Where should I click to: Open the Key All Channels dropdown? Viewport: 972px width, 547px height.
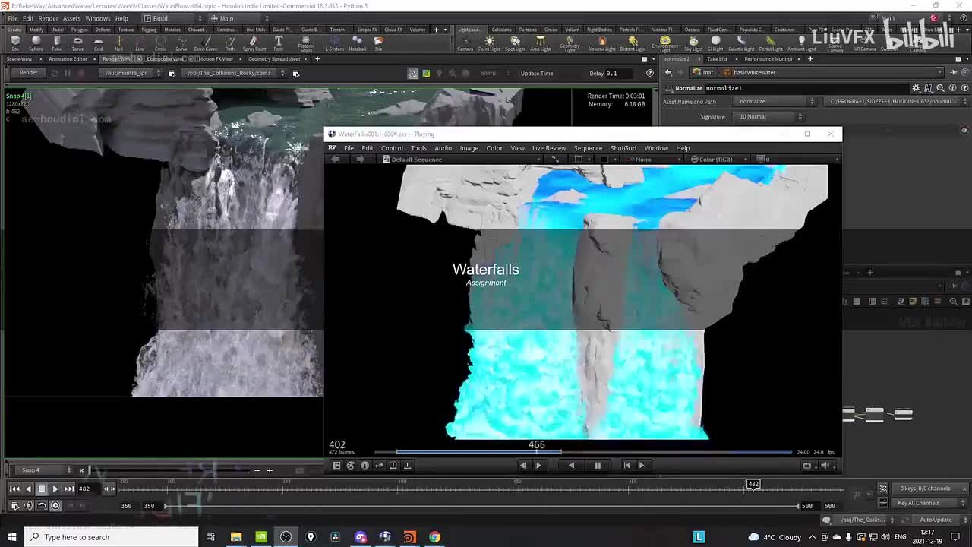[x=921, y=503]
